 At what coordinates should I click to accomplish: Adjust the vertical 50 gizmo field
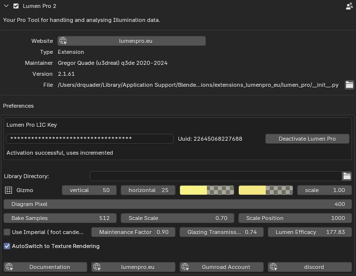89,190
